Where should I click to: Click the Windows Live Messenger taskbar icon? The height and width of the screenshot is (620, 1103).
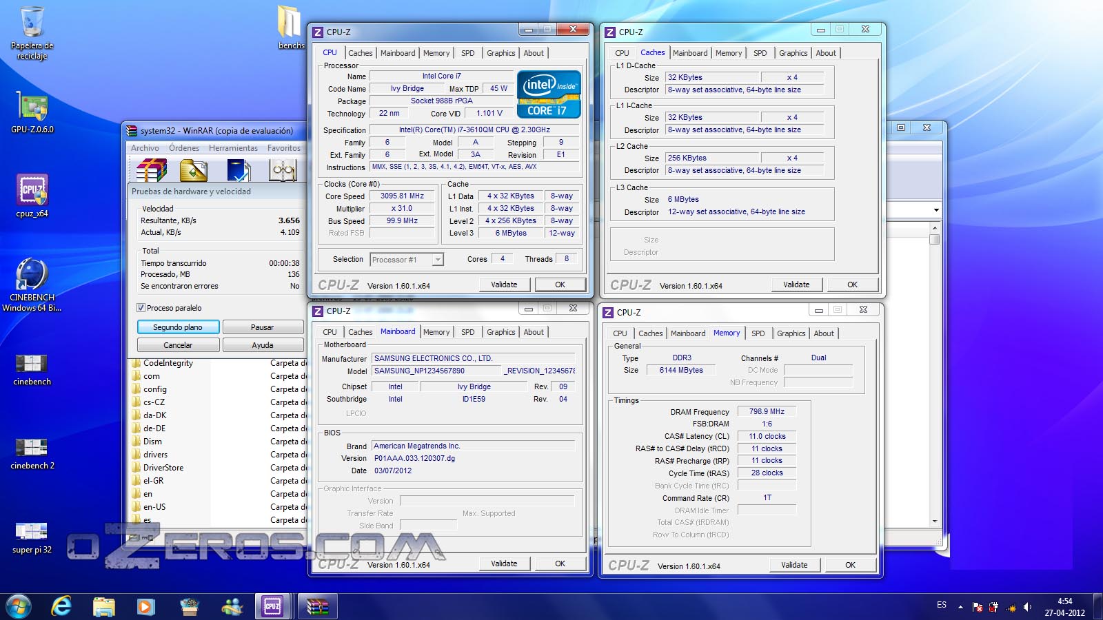tap(232, 606)
